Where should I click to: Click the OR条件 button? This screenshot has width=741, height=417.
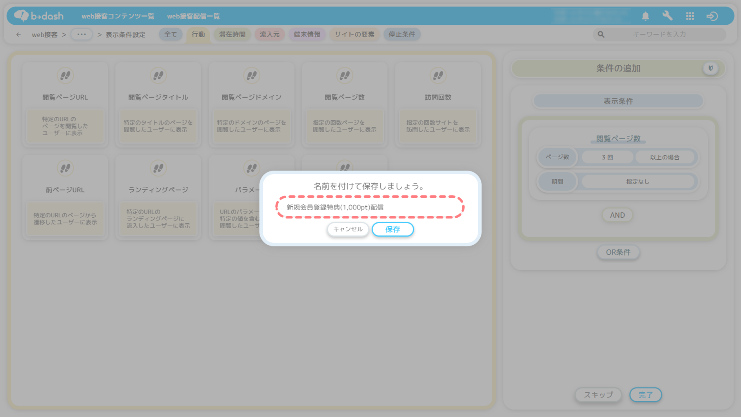pyautogui.click(x=618, y=252)
